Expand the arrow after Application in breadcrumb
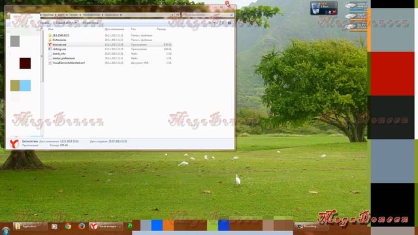The image size is (418, 235). [121, 15]
